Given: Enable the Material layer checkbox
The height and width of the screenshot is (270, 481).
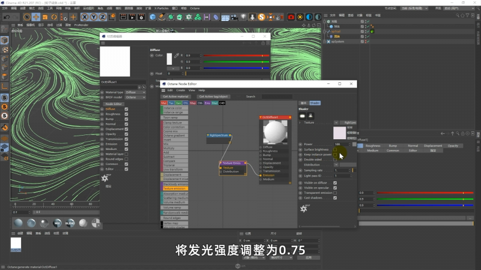Looking at the screenshot, I should tap(126, 154).
